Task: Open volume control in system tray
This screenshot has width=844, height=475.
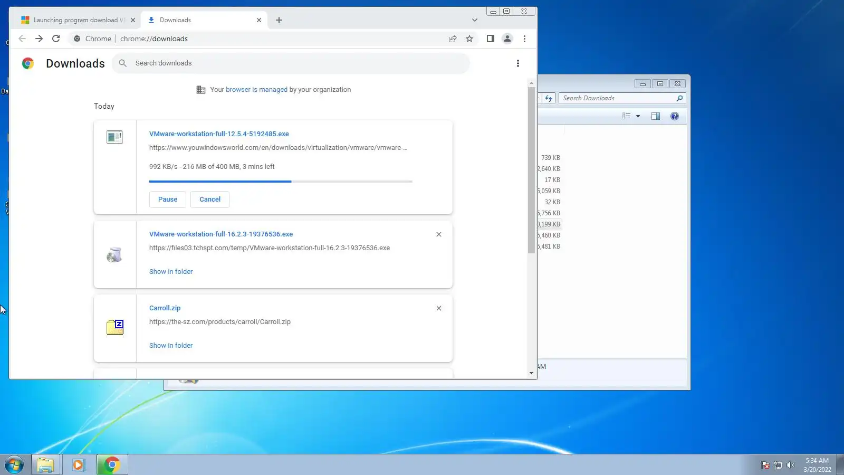Action: pyautogui.click(x=790, y=465)
